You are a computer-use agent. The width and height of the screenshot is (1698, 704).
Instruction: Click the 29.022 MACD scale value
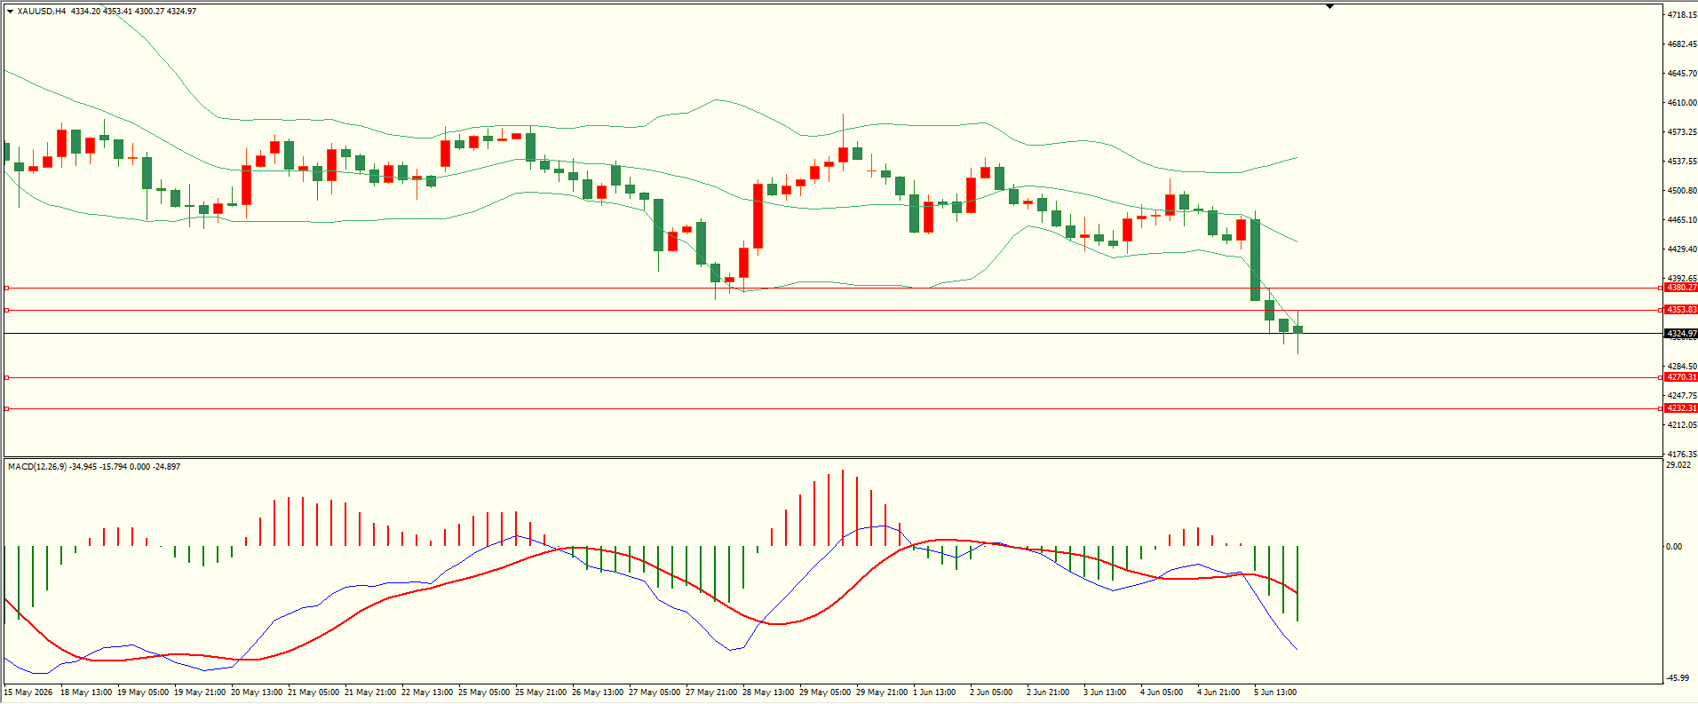click(x=1678, y=464)
